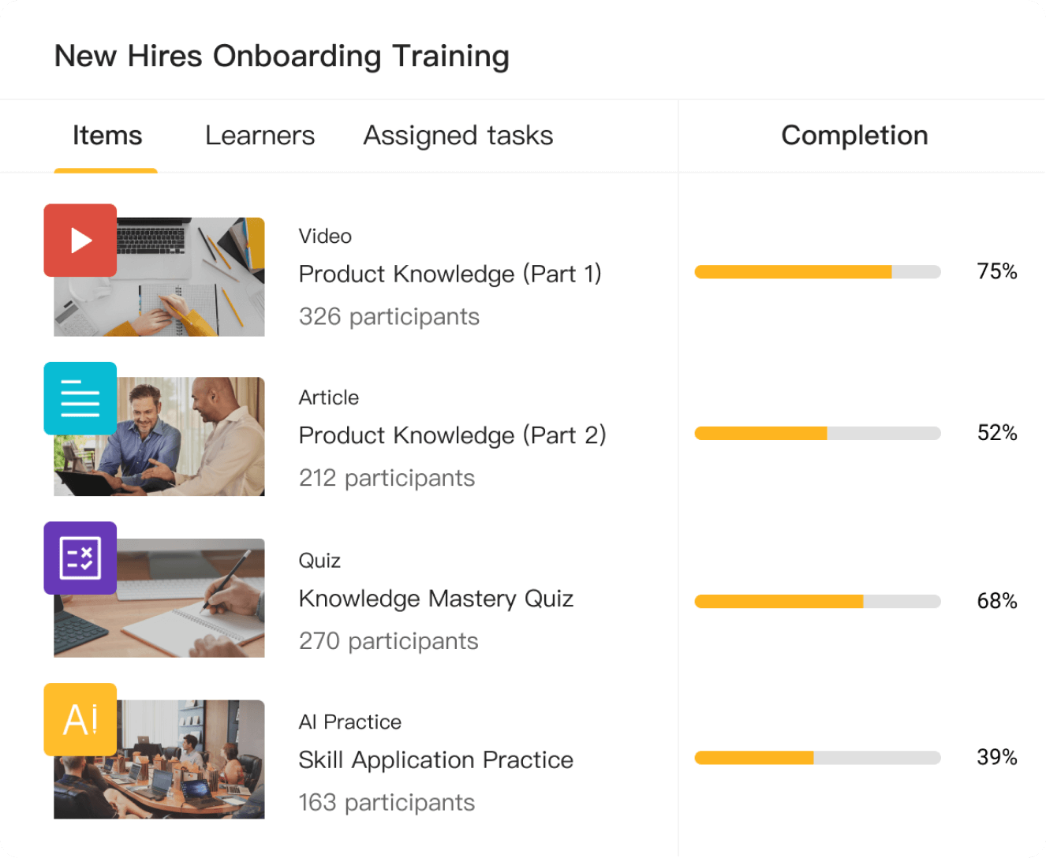This screenshot has width=1046, height=858.
Task: Click the 68% completion progress bar
Action: (x=817, y=602)
